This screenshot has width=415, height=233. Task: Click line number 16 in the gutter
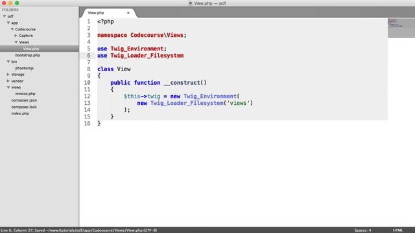pyautogui.click(x=87, y=124)
